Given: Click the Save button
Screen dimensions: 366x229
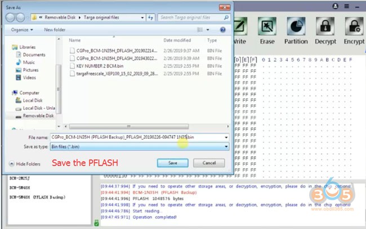Looking at the screenshot, I should (x=172, y=163).
